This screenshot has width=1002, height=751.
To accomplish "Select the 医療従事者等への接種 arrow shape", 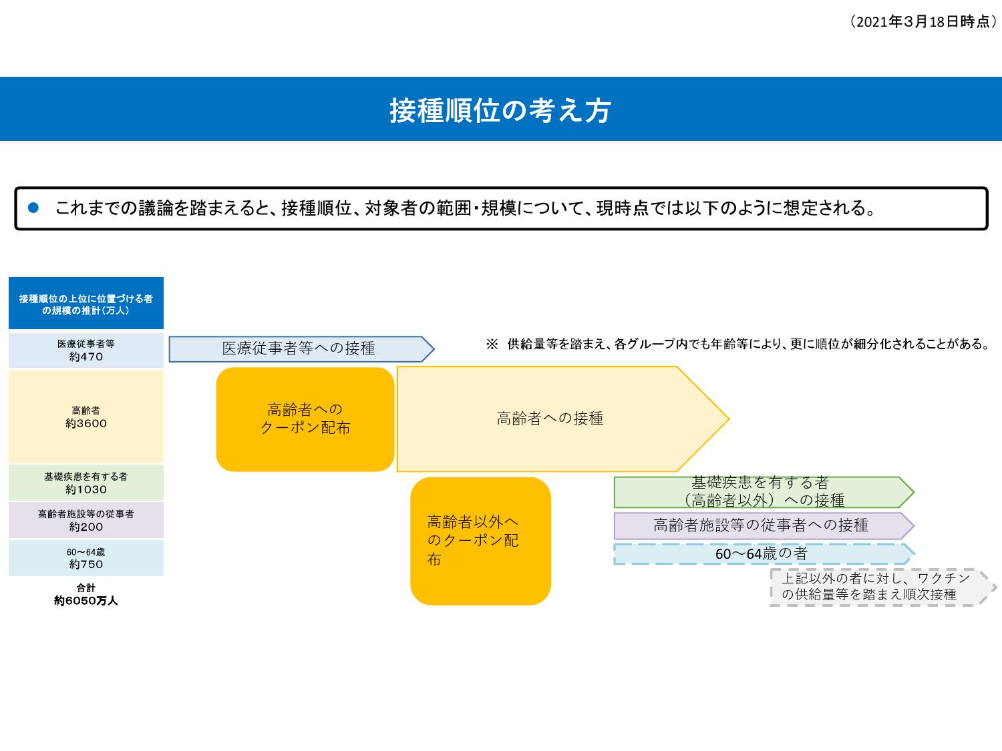I will (x=301, y=349).
